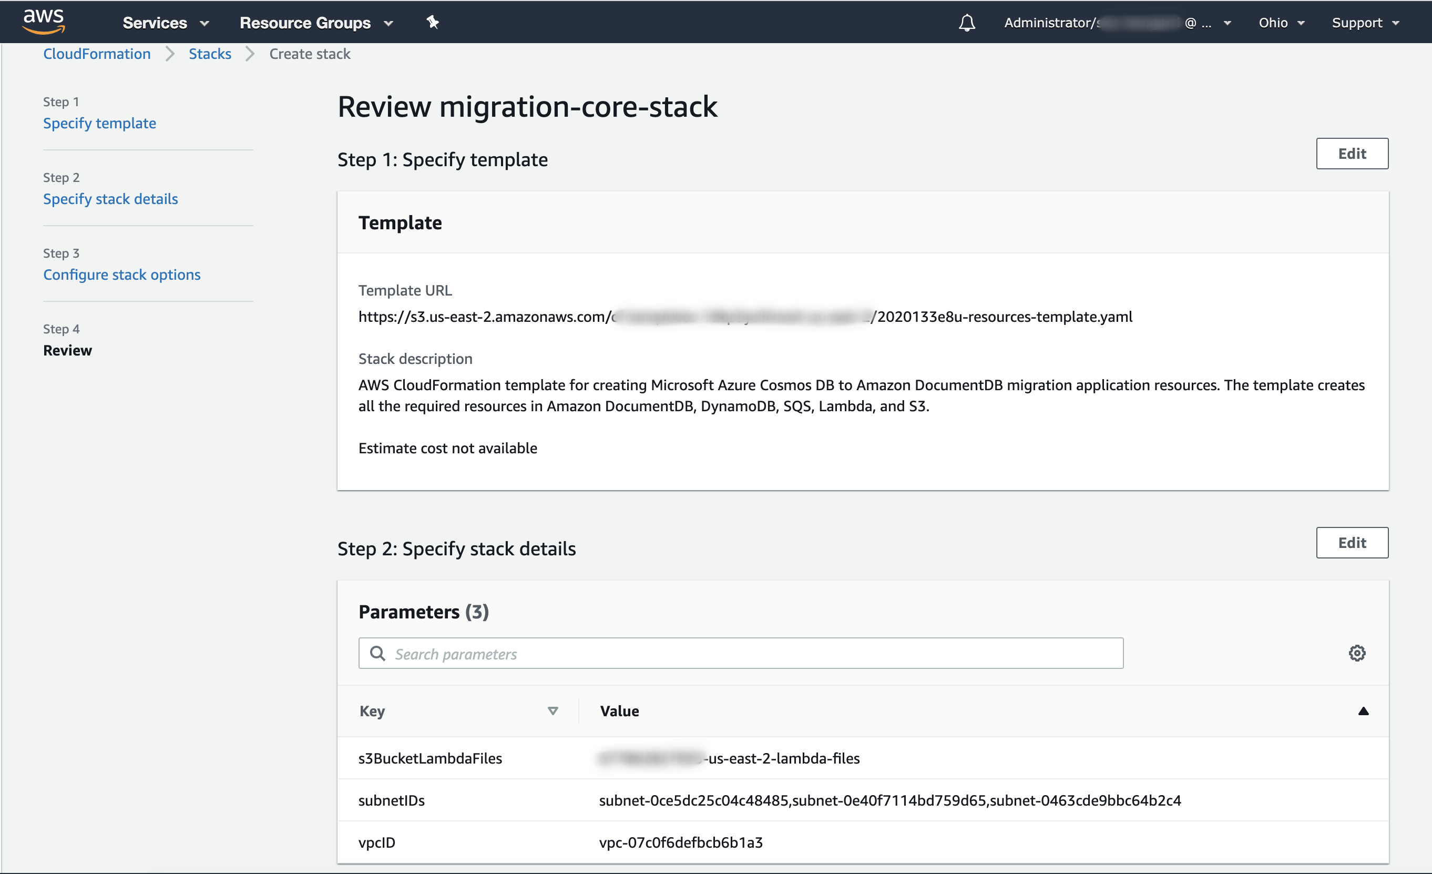Screen dimensions: 1432x874
Task: Open the Services dropdown menu
Action: coord(166,23)
